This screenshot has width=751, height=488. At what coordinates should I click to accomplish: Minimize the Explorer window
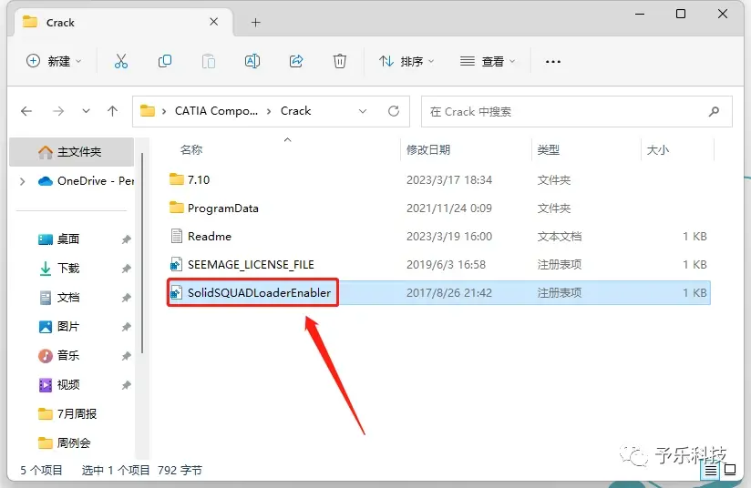(640, 14)
